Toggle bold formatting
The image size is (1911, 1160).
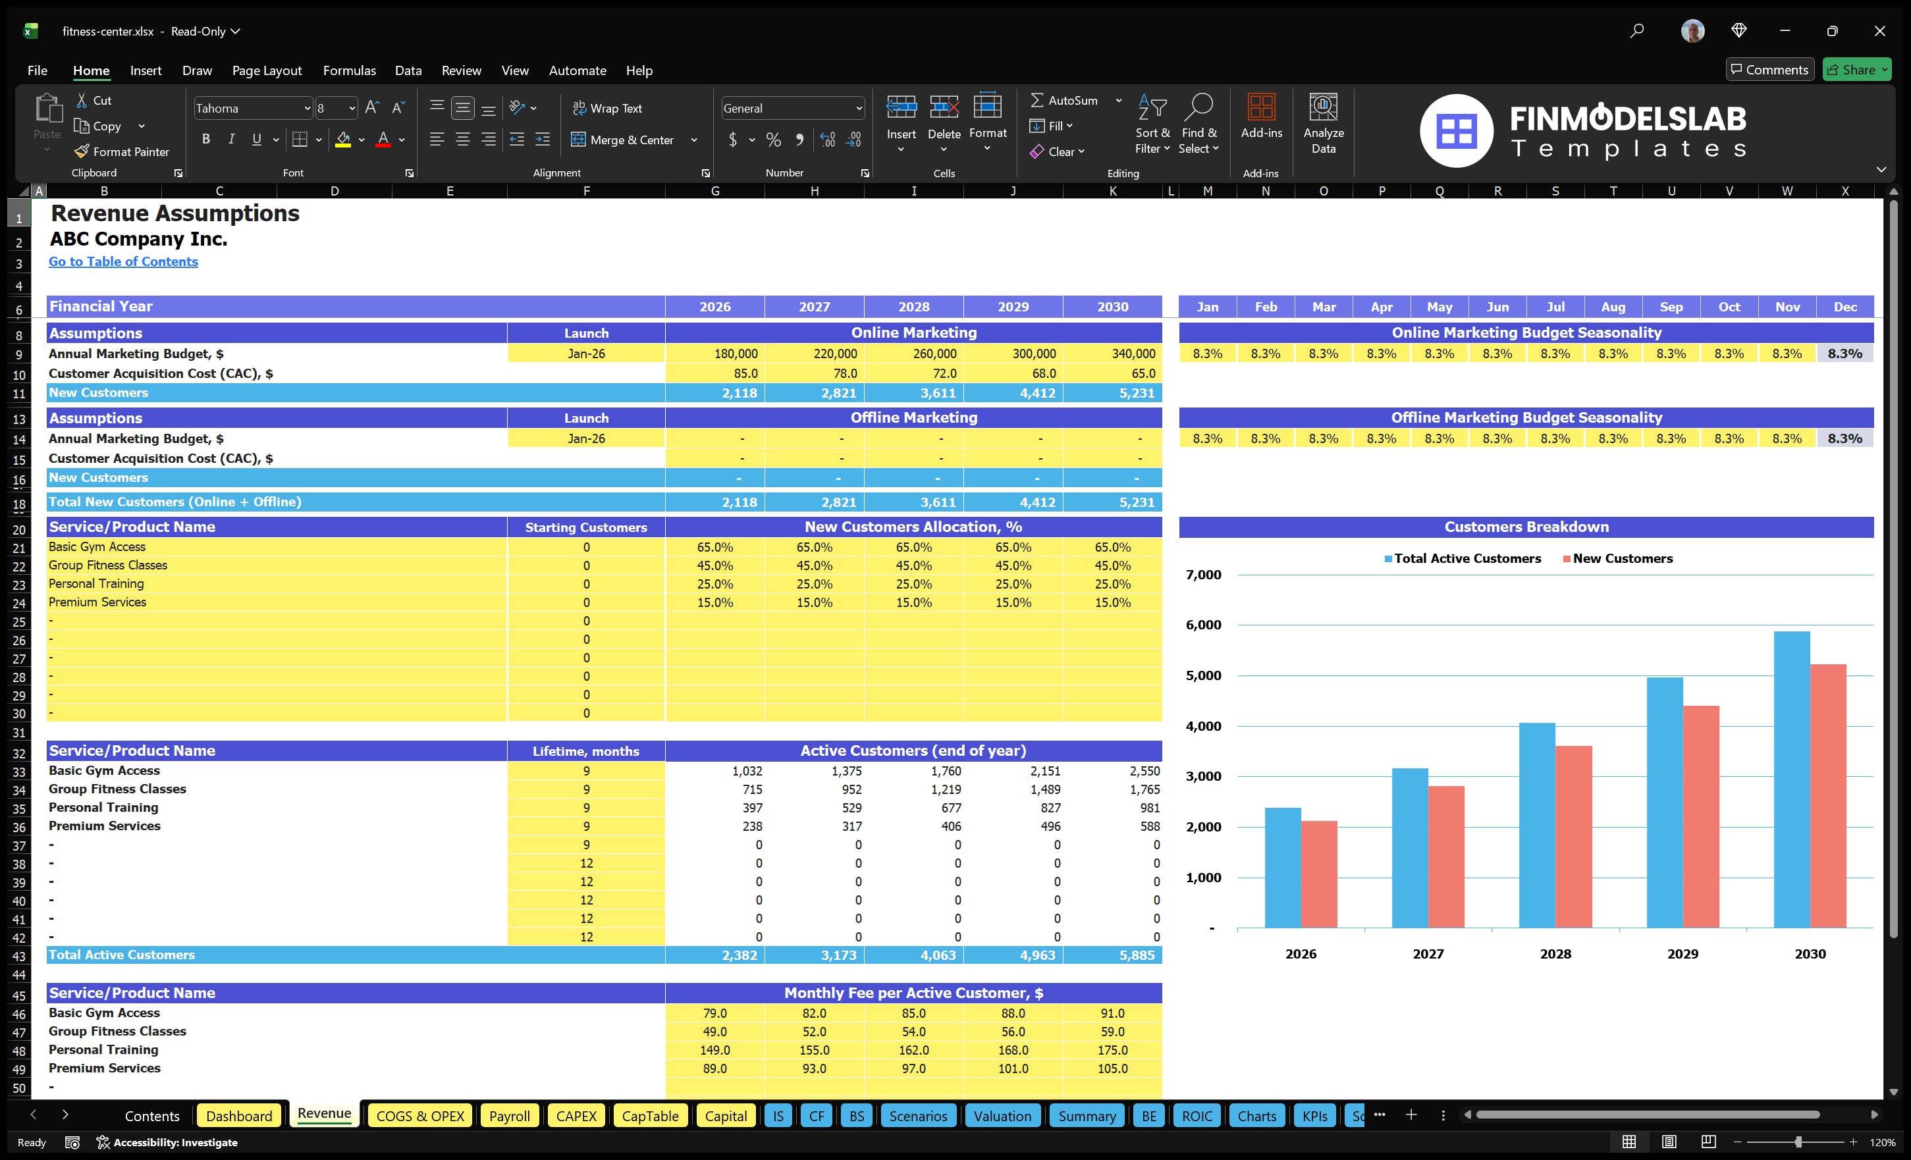(205, 140)
